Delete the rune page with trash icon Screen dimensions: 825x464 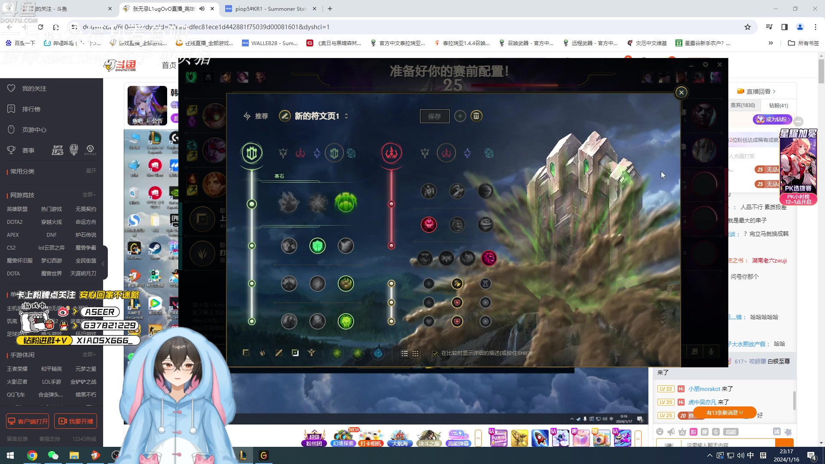tap(476, 116)
